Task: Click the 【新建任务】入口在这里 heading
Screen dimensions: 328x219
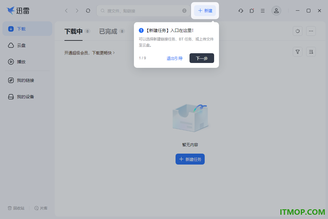Action: coord(169,31)
